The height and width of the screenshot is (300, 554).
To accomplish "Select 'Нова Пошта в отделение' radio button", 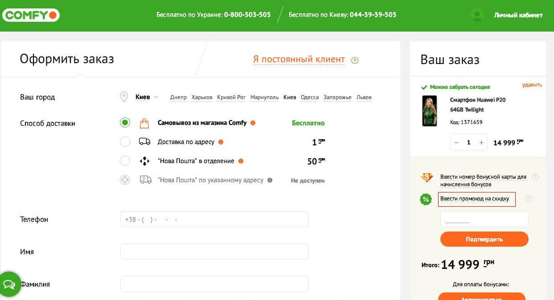I will click(125, 161).
